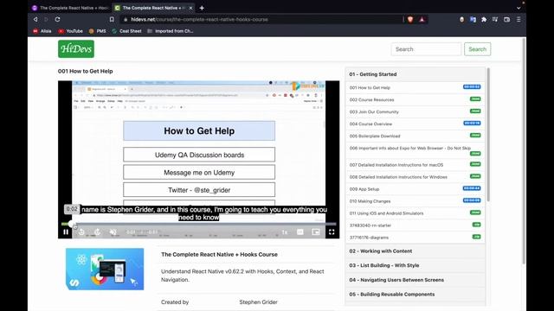
Task: Click the bookmark this page icon
Action: tap(112, 19)
